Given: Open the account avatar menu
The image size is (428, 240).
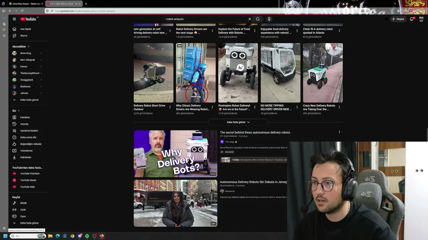Looking at the screenshot, I should pyautogui.click(x=421, y=19).
